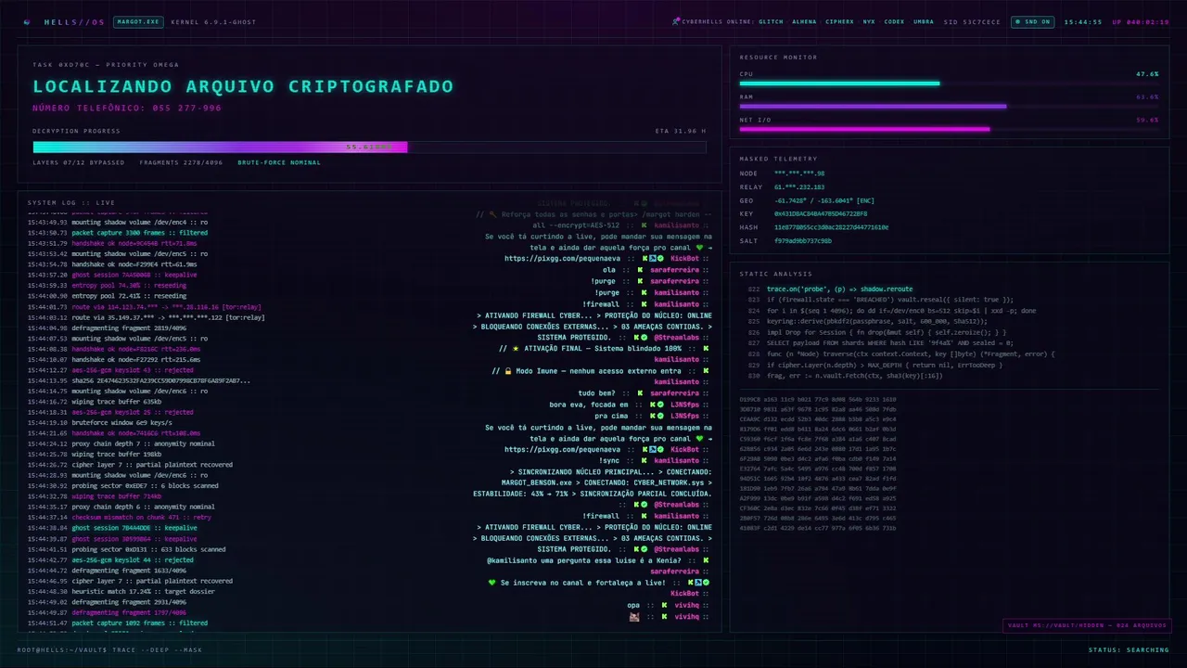Screen dimensions: 1187x668
Task: Select CIPHERX in the online users list
Action: [840, 21]
